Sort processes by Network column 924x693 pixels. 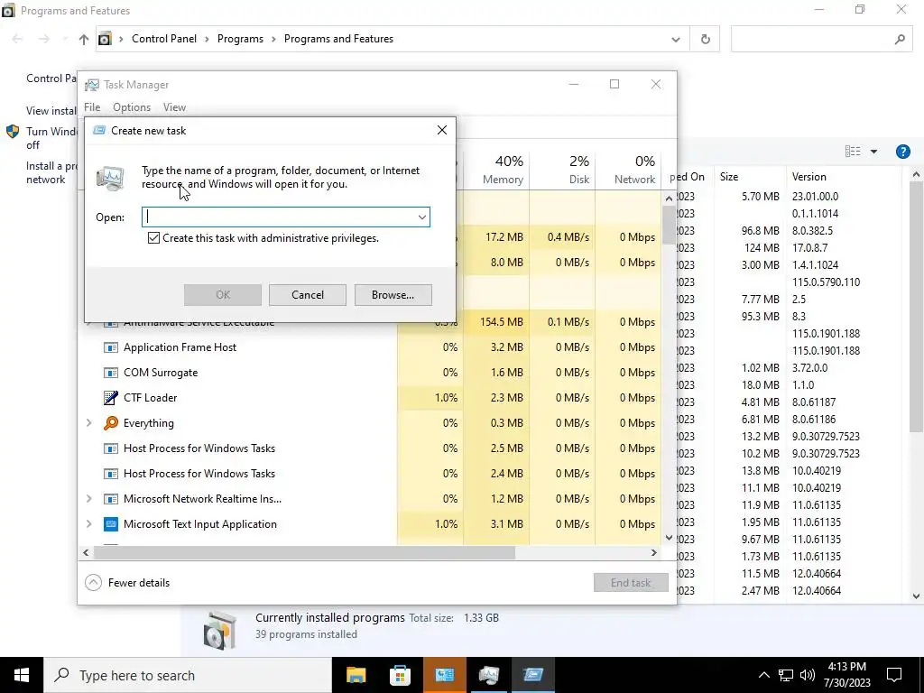coord(629,170)
